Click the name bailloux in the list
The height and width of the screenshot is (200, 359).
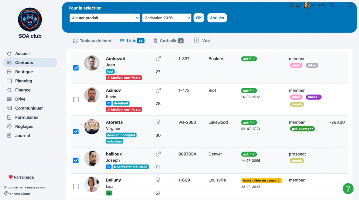pos(114,154)
